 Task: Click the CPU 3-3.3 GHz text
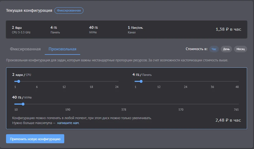21,32
